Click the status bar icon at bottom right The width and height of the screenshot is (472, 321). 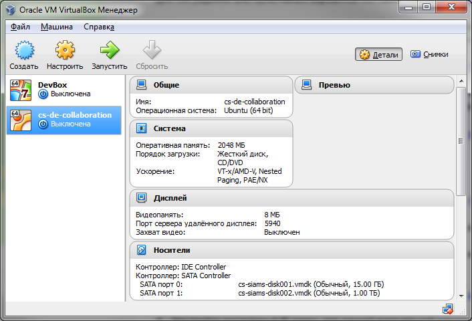448,309
